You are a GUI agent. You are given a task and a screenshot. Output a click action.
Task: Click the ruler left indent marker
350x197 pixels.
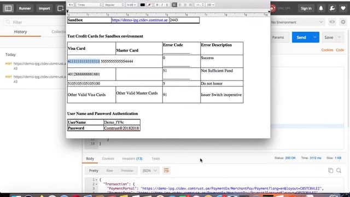(67, 11)
